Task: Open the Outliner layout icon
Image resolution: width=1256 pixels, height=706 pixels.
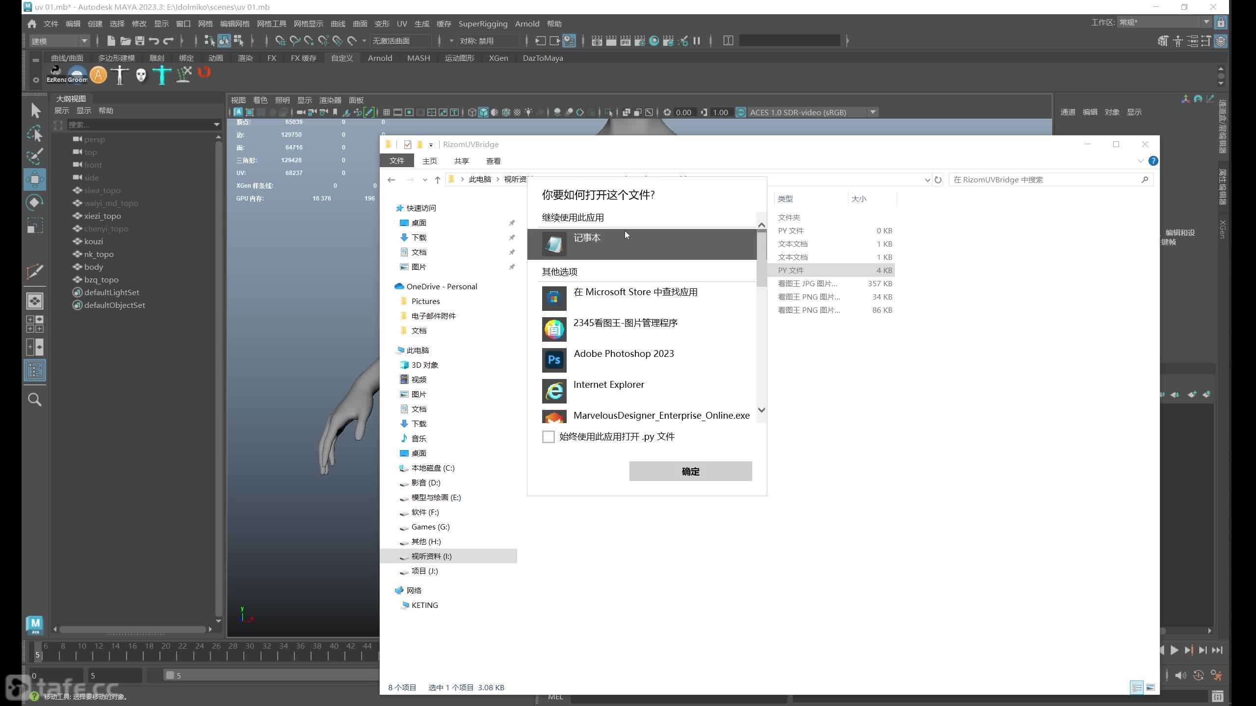Action: 35,370
